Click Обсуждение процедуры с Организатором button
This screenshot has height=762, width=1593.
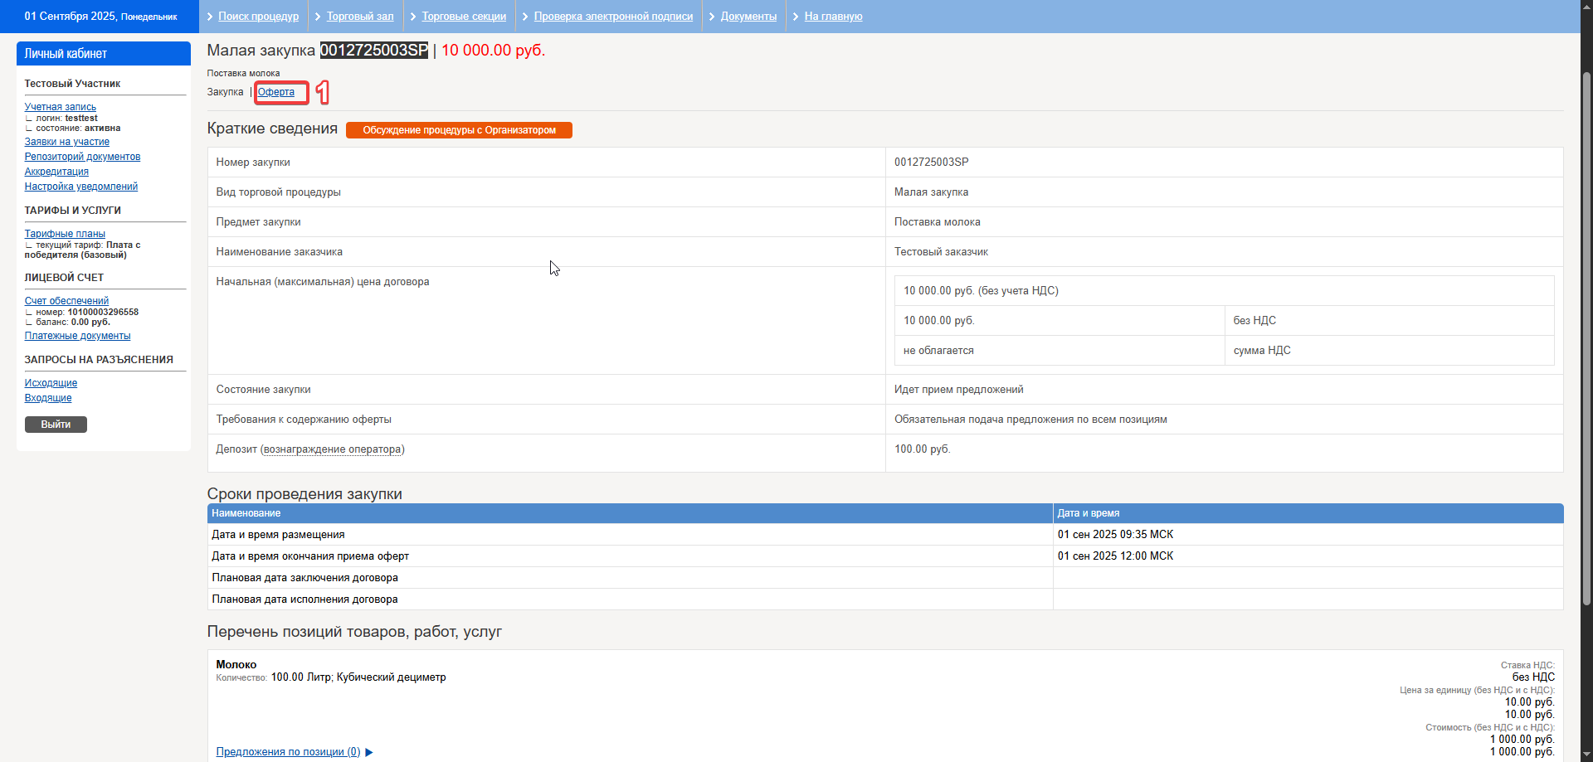pyautogui.click(x=459, y=130)
